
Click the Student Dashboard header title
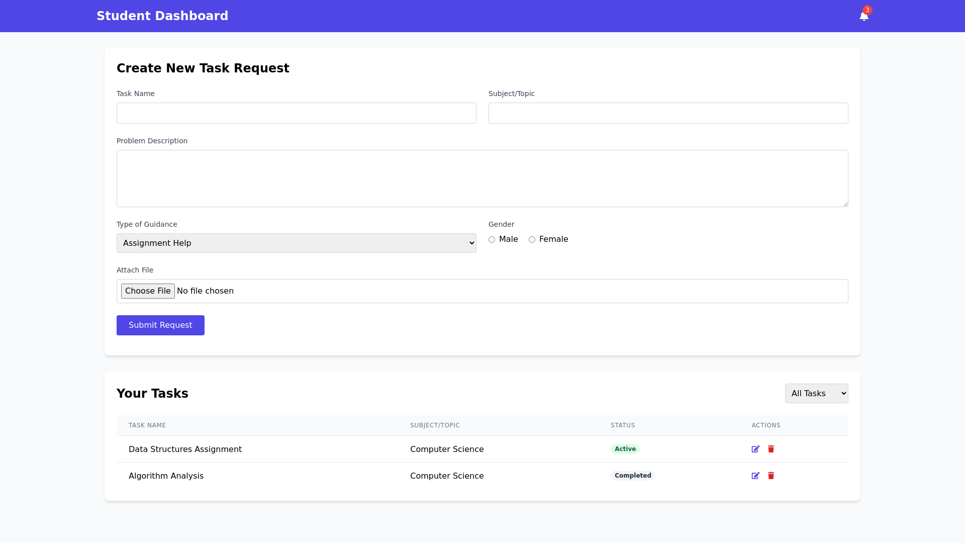pyautogui.click(x=162, y=16)
